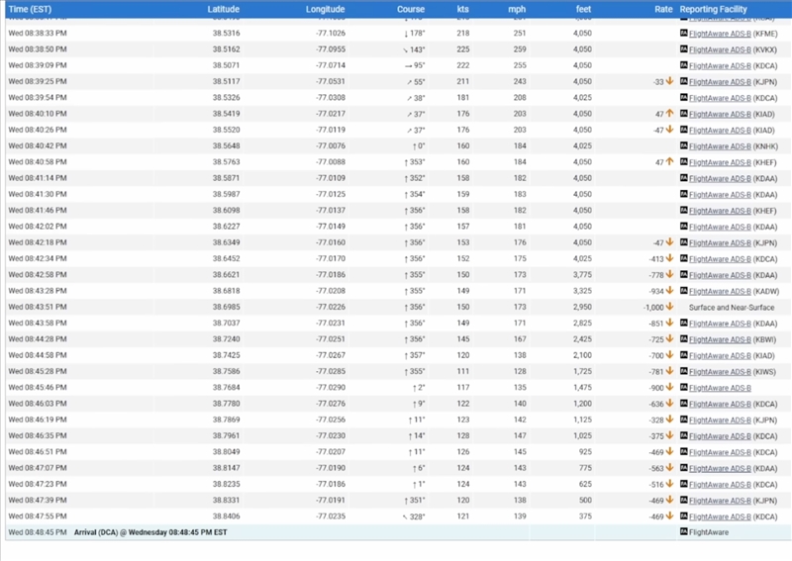Click the 2,950 feet altitude cell

point(580,307)
